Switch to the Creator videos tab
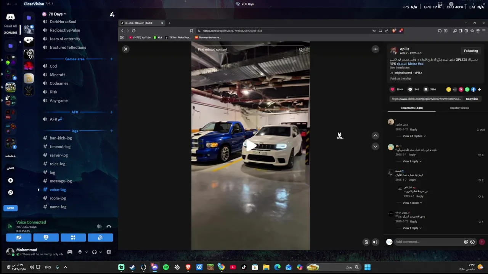The width and height of the screenshot is (488, 274). coord(459,108)
